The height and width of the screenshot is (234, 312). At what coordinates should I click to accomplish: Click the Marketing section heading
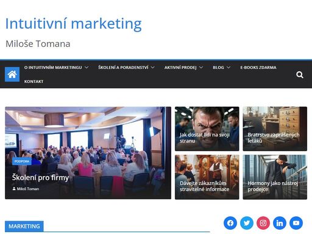pyautogui.click(x=24, y=226)
